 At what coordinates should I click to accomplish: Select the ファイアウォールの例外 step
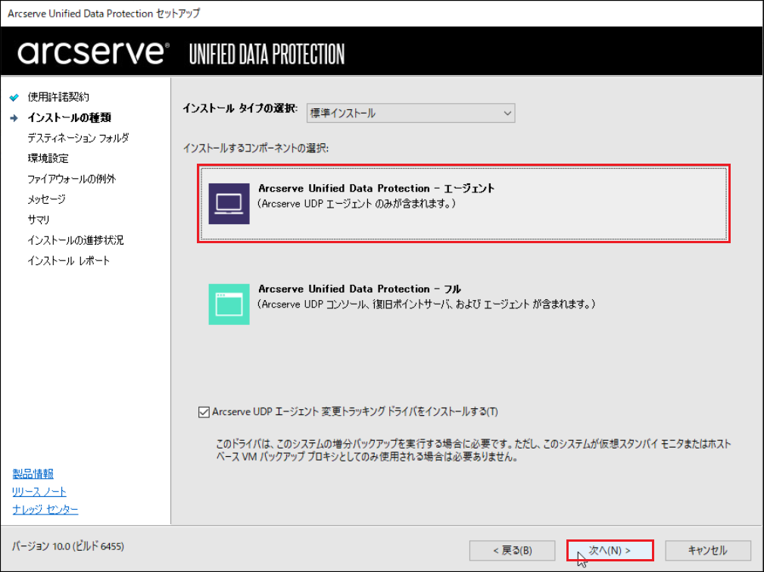pyautogui.click(x=72, y=179)
